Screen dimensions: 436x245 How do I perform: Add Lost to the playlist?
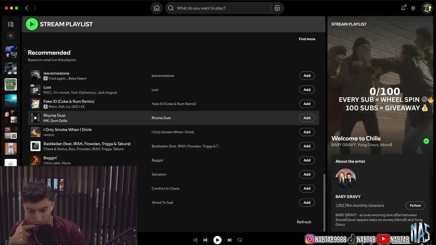tap(307, 90)
